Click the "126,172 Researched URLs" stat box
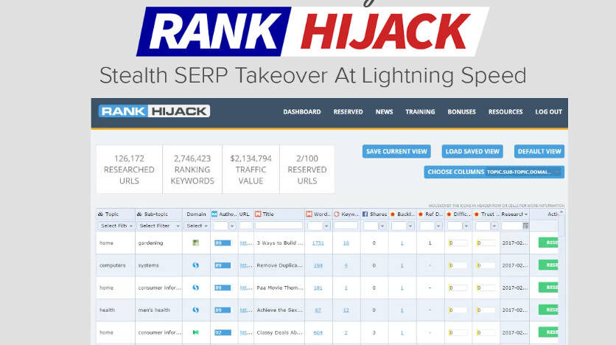616x345 pixels. (x=129, y=170)
